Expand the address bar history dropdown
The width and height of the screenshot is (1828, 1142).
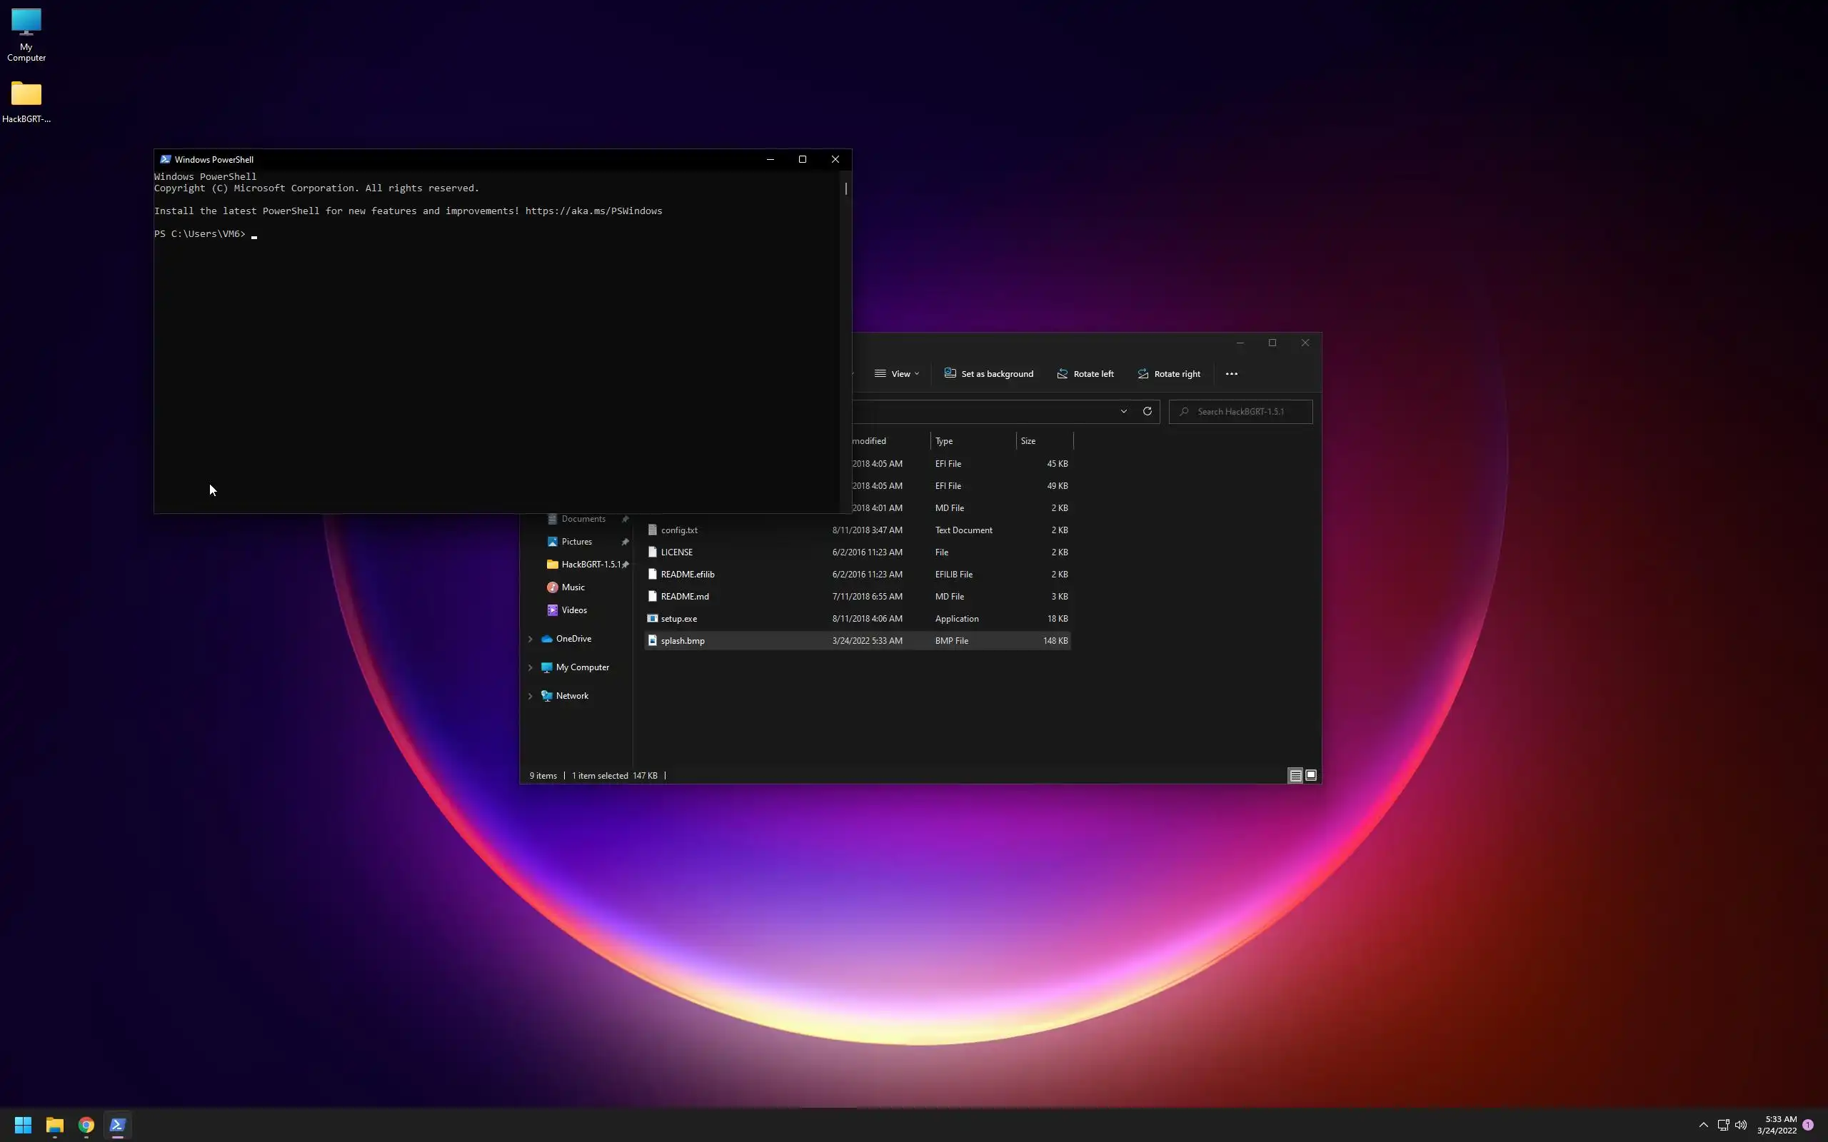click(1123, 412)
